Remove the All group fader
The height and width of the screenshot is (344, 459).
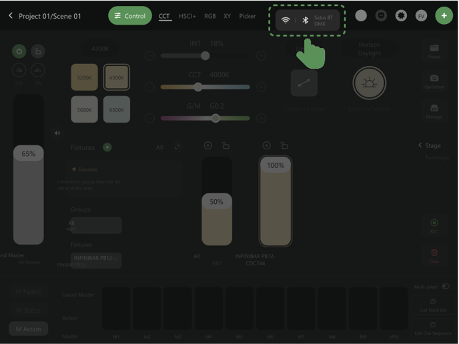(x=208, y=145)
